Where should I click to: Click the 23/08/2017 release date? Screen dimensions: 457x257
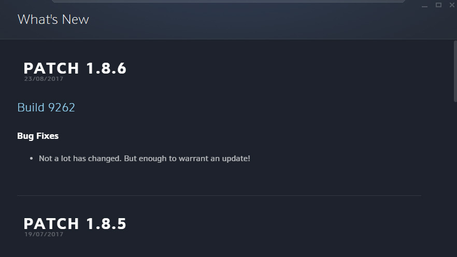click(44, 79)
